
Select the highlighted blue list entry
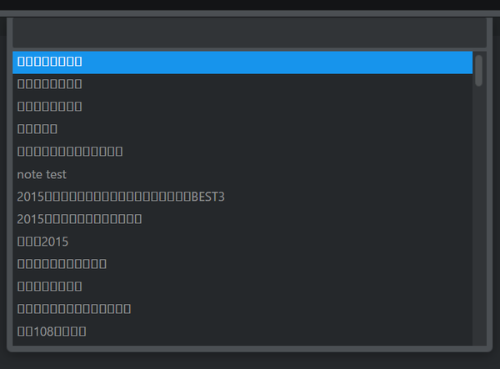(242, 62)
